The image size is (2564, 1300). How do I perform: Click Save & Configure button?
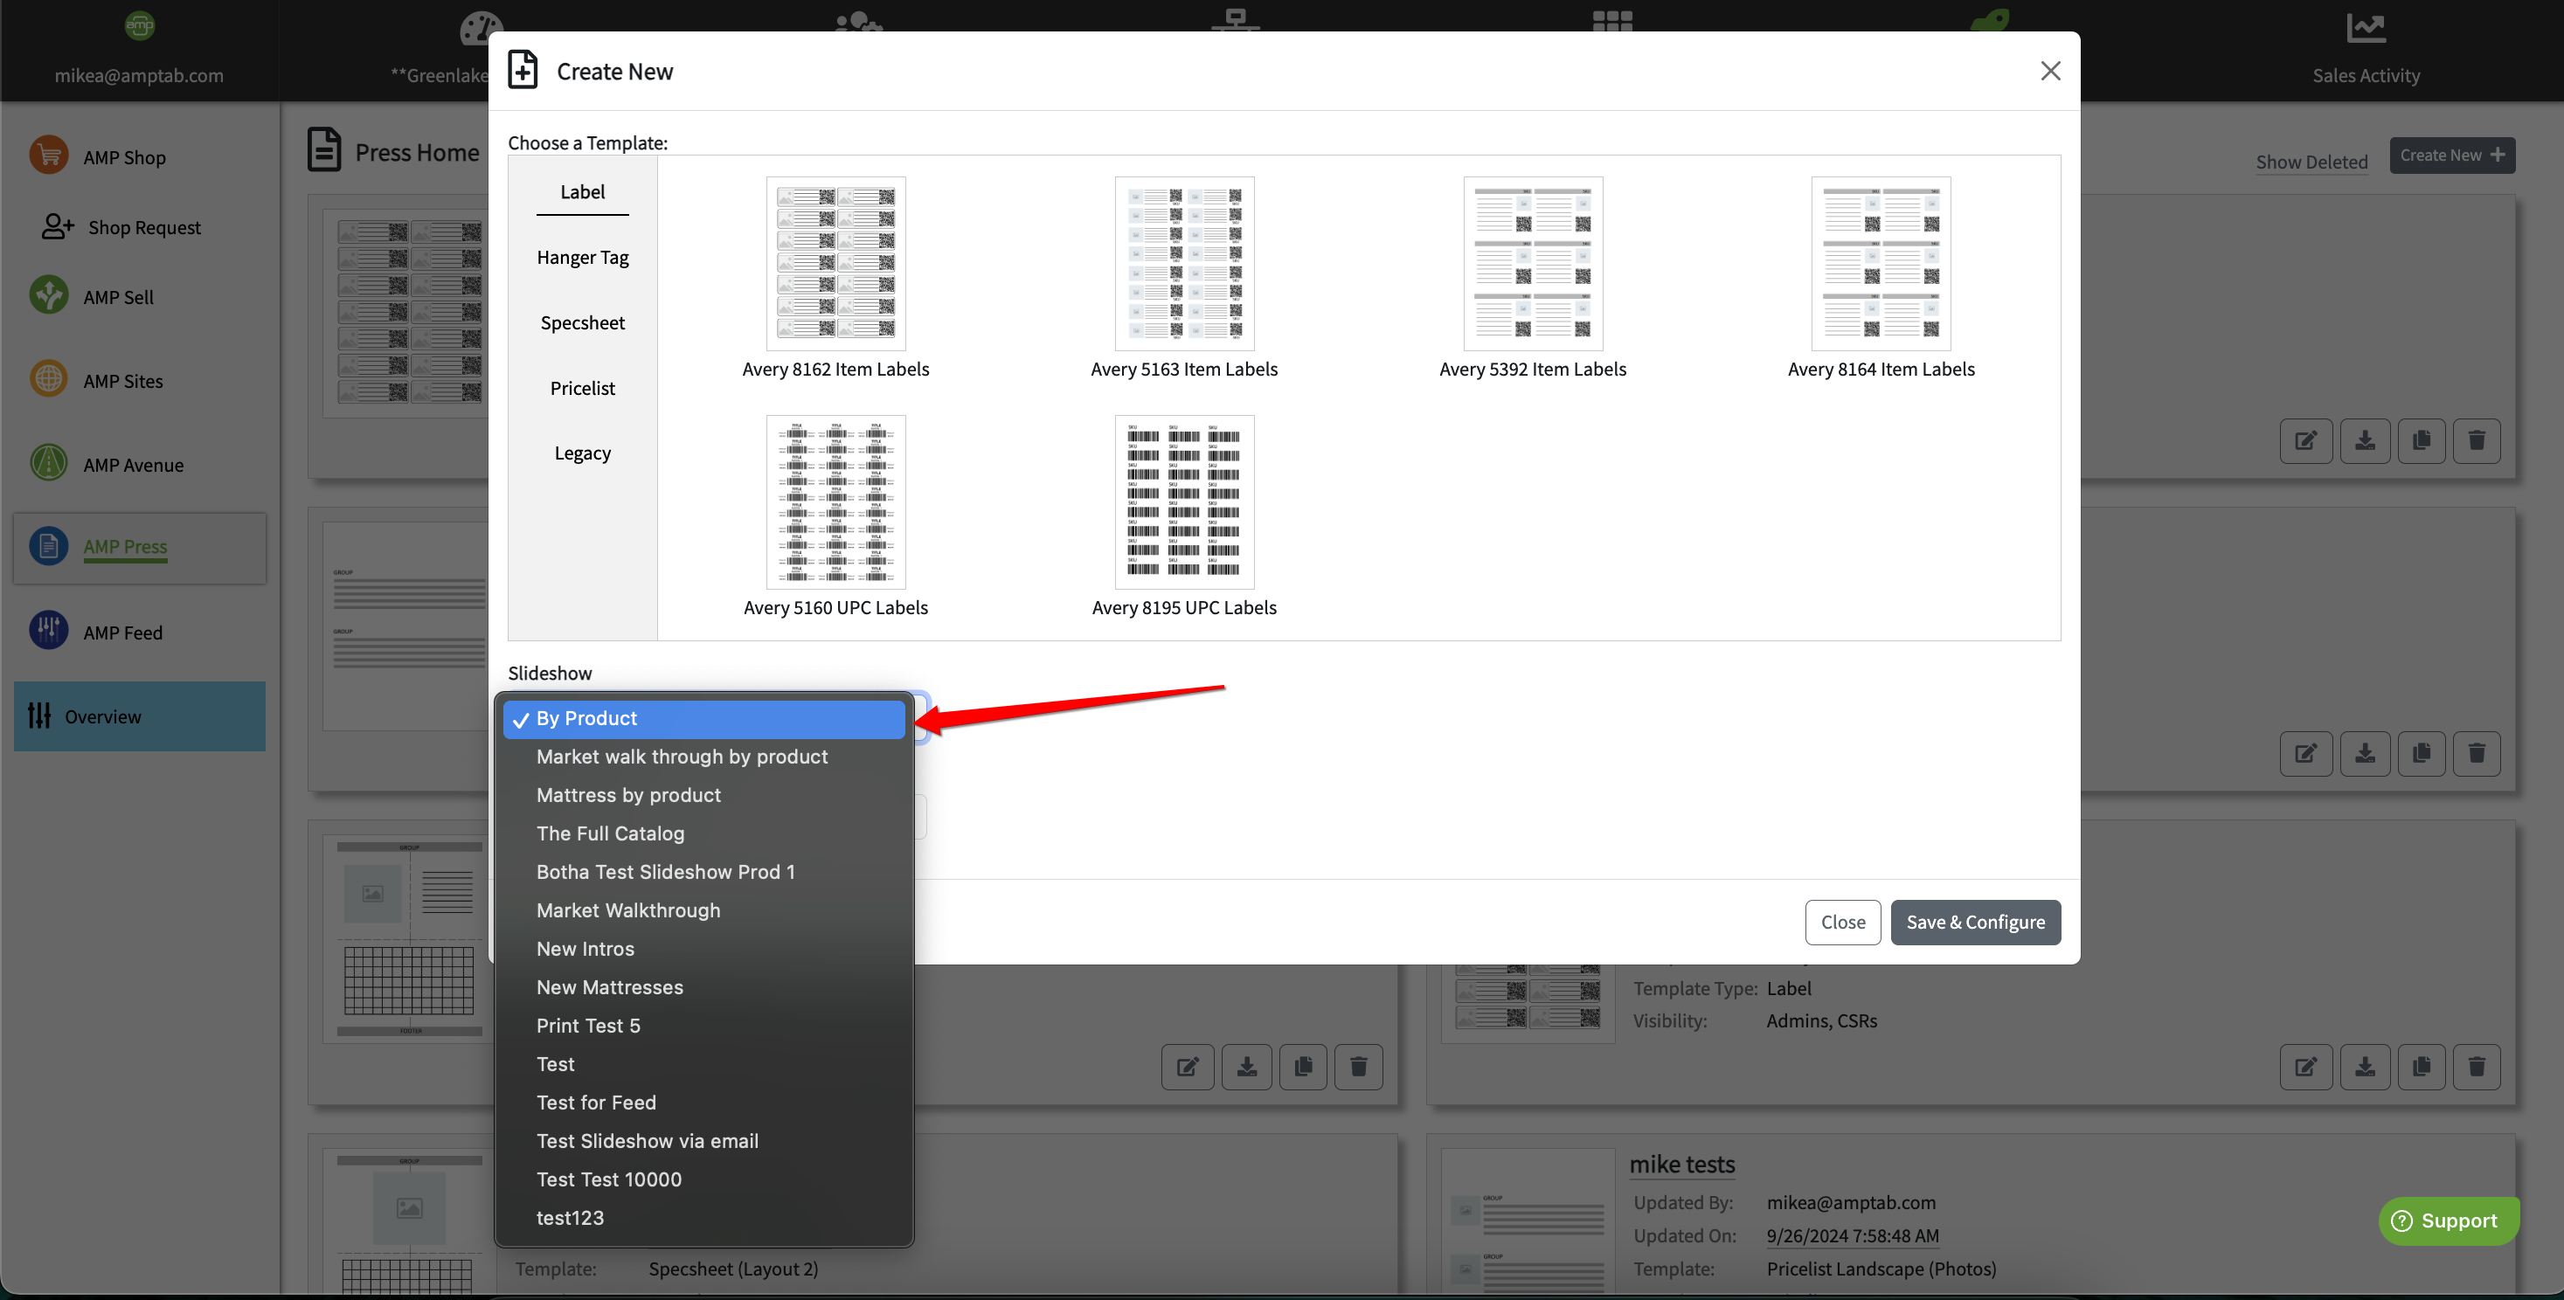click(x=1975, y=922)
